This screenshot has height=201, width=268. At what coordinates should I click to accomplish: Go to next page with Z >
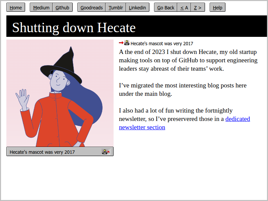(x=198, y=7)
